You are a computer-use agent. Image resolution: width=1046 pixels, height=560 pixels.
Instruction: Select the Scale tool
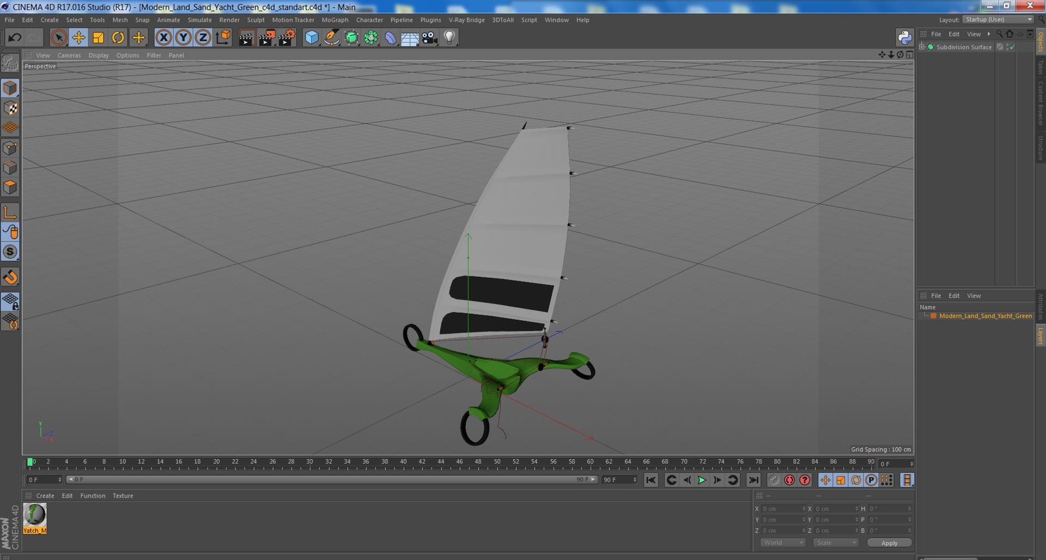tap(98, 38)
